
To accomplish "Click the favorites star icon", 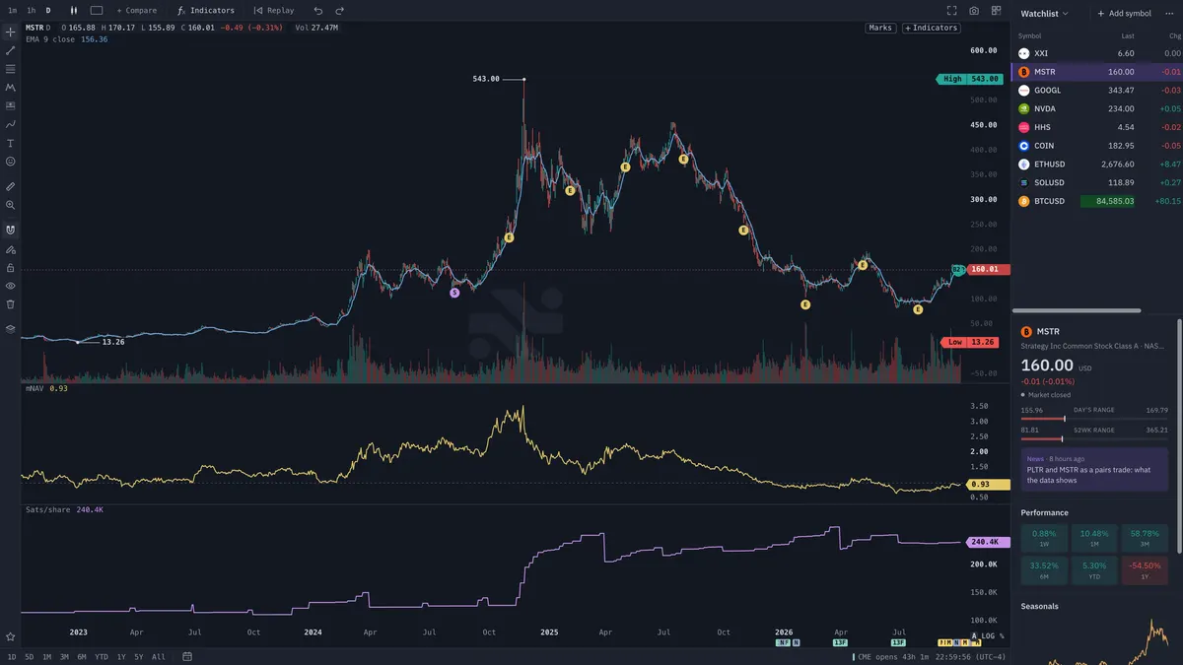I will coord(10,637).
